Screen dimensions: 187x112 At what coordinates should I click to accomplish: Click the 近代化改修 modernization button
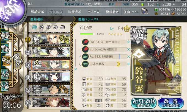144,103
